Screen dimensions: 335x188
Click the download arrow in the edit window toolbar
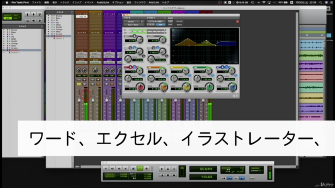click(x=33, y=14)
